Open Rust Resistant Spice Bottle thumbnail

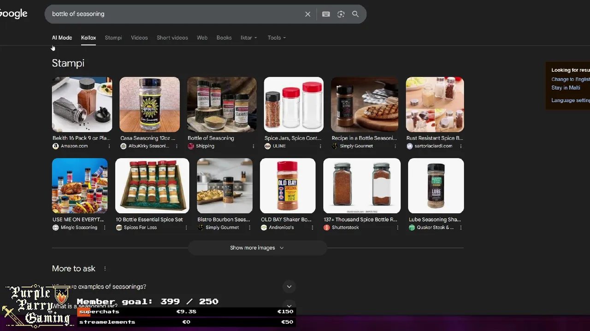[435, 104]
